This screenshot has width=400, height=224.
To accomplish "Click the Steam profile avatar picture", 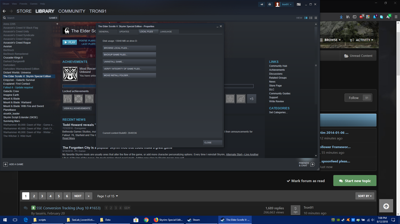I will coord(277,4).
